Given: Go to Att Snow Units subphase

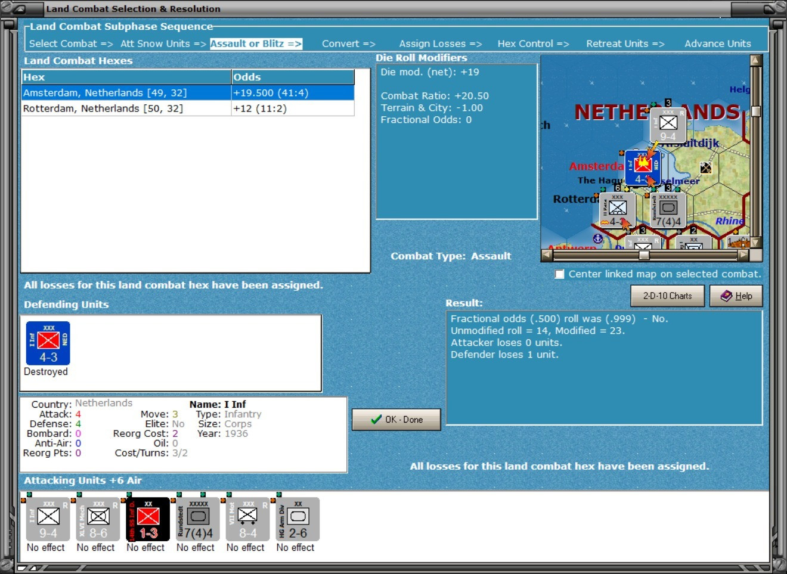Looking at the screenshot, I should point(163,44).
